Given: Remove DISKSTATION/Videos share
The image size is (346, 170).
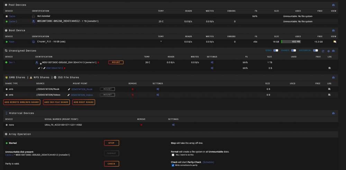Looking at the screenshot, I should pos(133,95).
